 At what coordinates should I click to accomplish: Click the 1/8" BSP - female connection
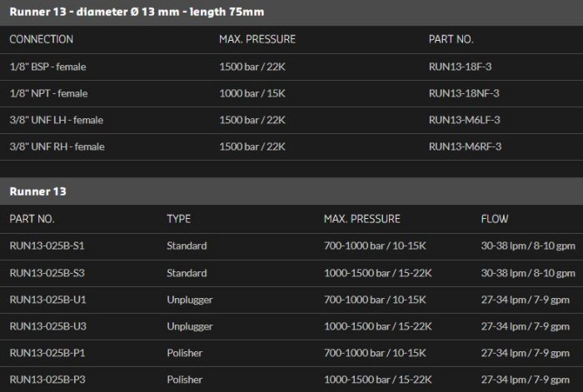48,67
